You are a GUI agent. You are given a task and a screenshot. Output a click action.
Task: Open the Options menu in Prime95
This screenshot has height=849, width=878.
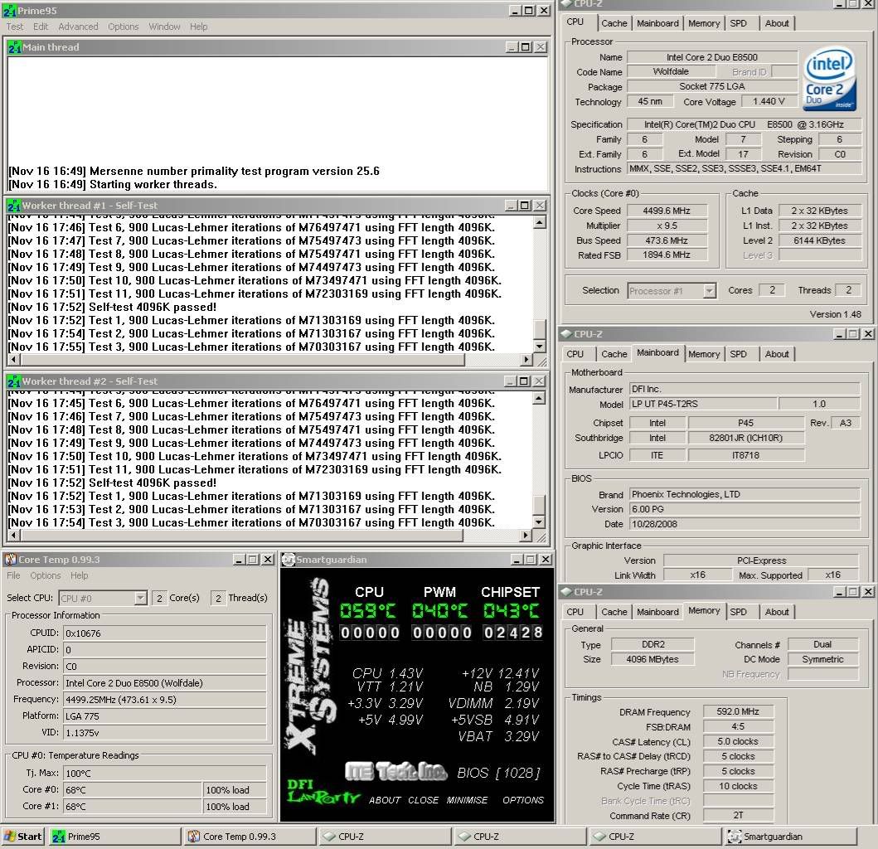point(124,27)
